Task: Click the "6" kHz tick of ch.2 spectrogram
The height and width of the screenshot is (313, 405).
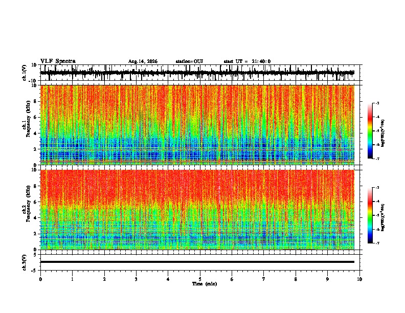Action: pyautogui.click(x=35, y=202)
